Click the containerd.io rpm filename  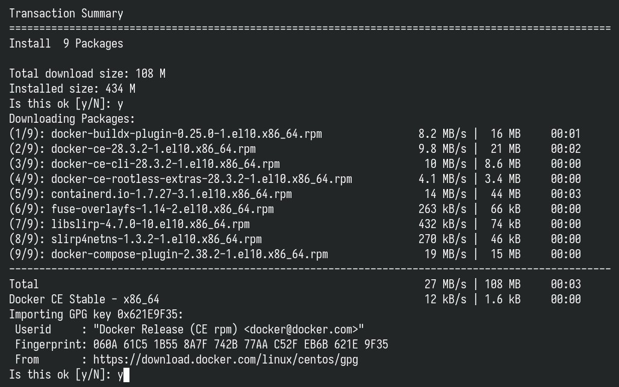tap(172, 194)
